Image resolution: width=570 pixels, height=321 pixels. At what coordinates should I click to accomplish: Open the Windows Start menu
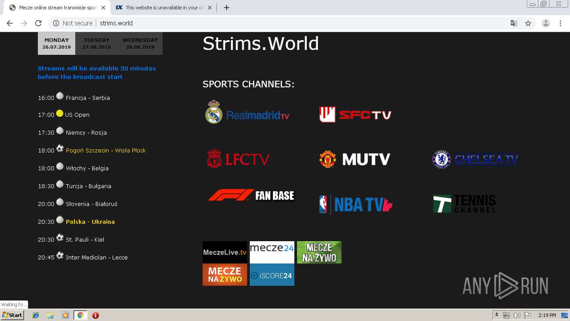12,315
